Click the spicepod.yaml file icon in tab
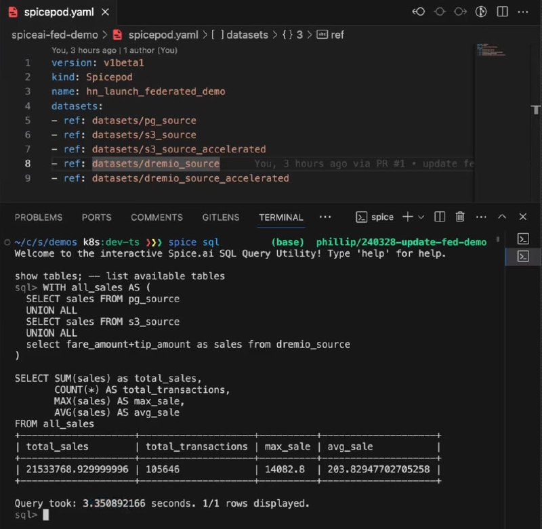The height and width of the screenshot is (529, 542). 13,12
